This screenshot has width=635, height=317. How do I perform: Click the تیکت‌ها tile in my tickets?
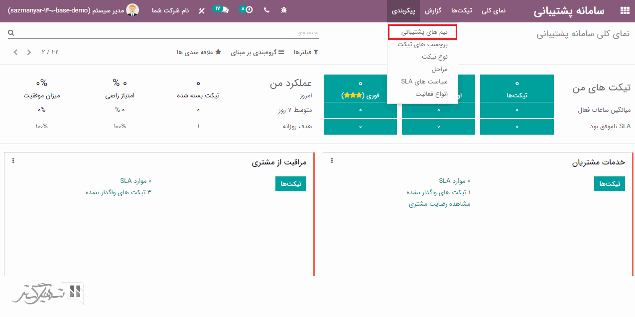coord(517,88)
